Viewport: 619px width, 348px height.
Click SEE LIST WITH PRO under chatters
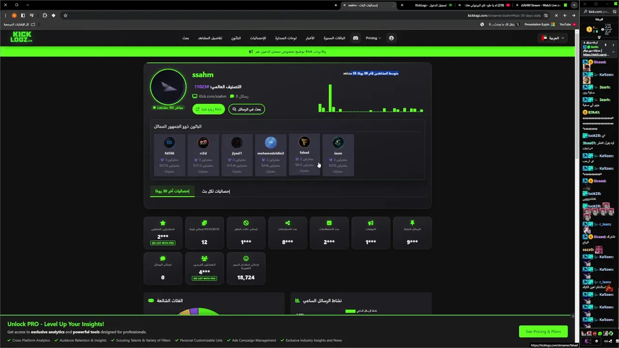tap(204, 278)
